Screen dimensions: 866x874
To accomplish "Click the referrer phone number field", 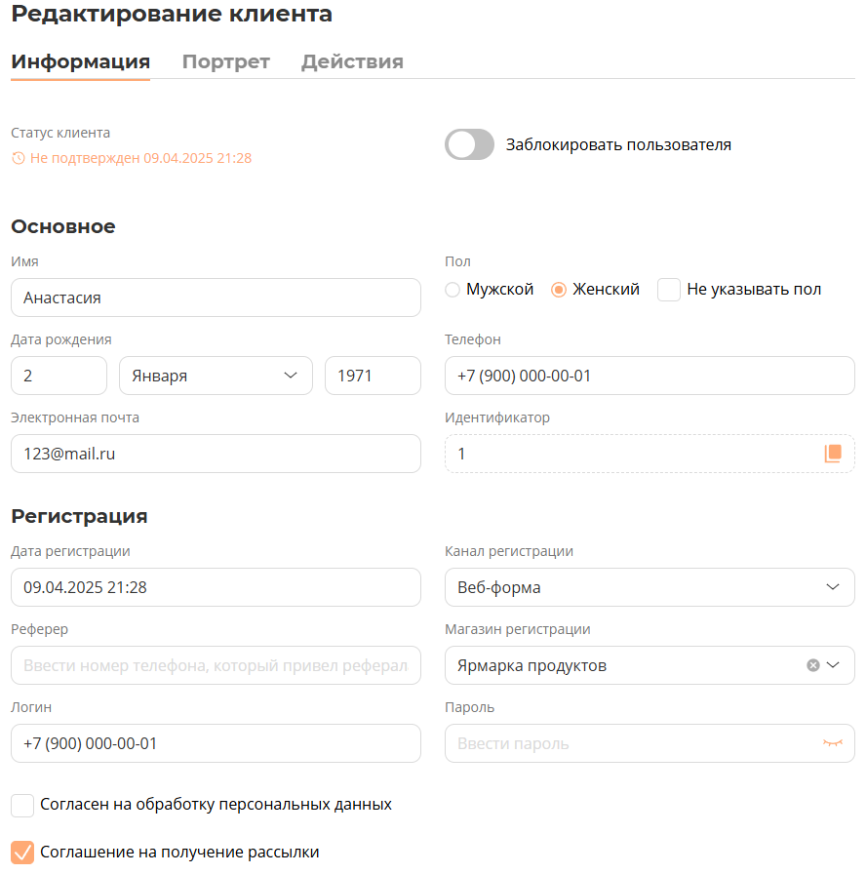I will [216, 665].
